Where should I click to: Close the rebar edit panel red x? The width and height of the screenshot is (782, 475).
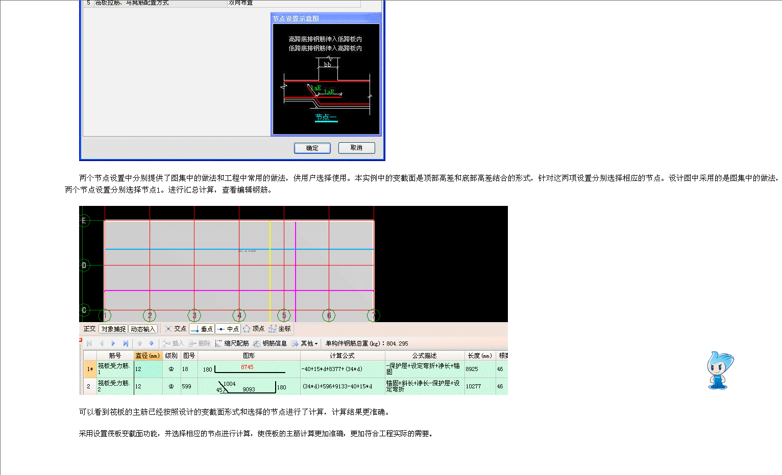point(81,340)
